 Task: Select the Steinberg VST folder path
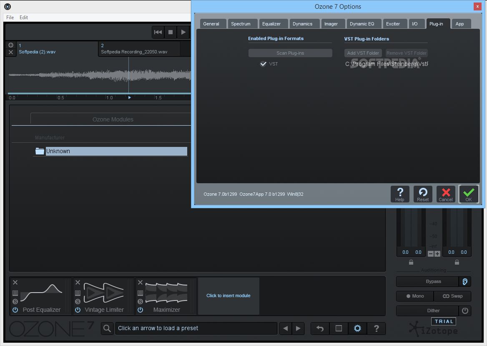[387, 64]
